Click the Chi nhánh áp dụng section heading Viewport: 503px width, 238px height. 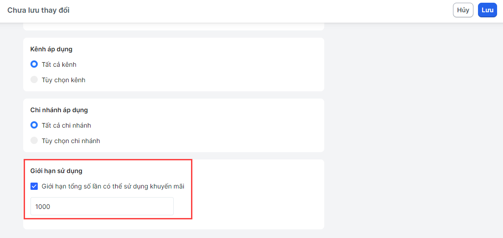(59, 110)
